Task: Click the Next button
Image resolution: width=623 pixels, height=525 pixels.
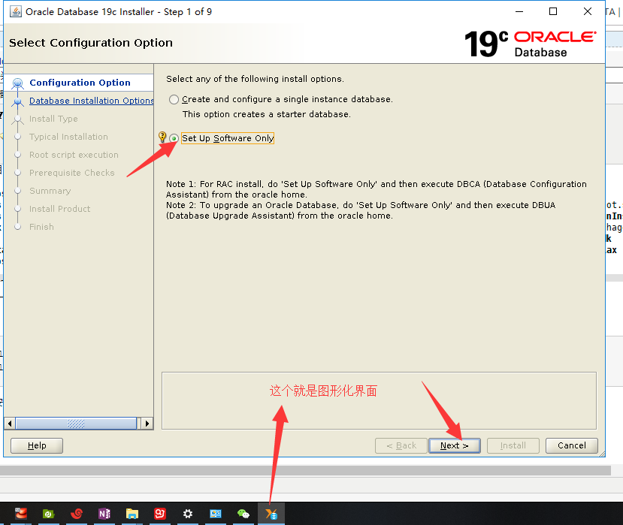Action: 455,445
